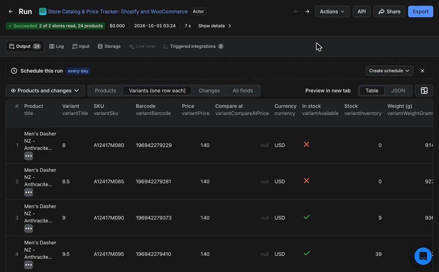
Task: Click the stock value 39
Action: (378, 254)
